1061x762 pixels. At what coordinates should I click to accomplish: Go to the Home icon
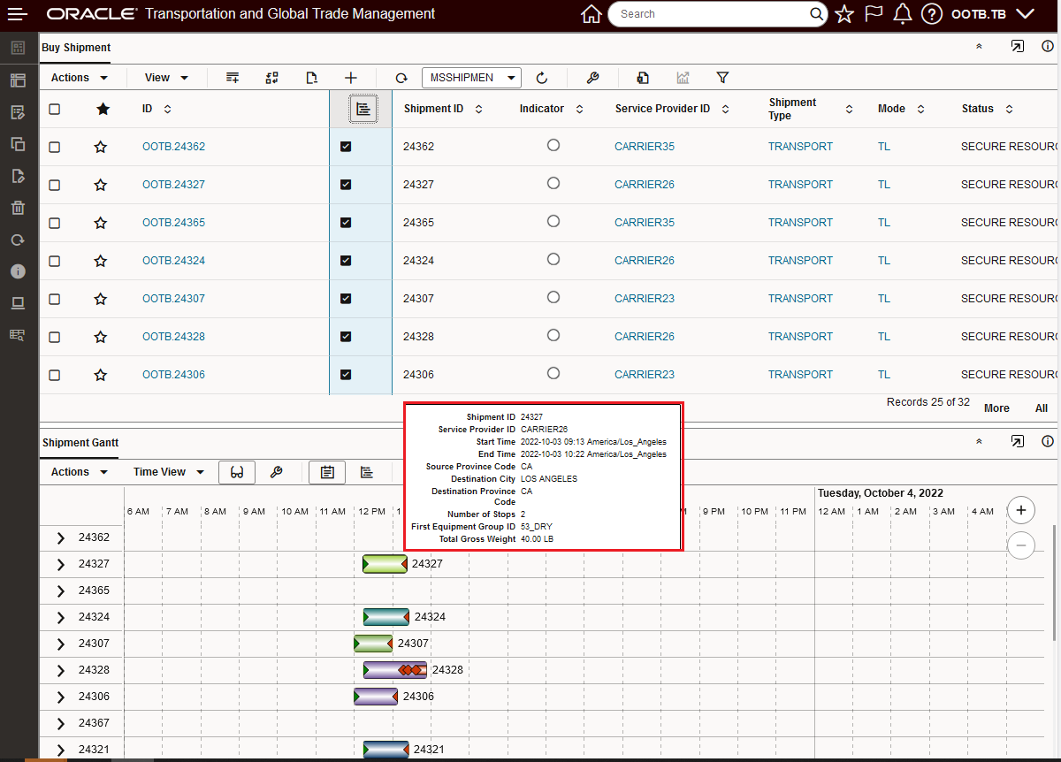tap(592, 14)
